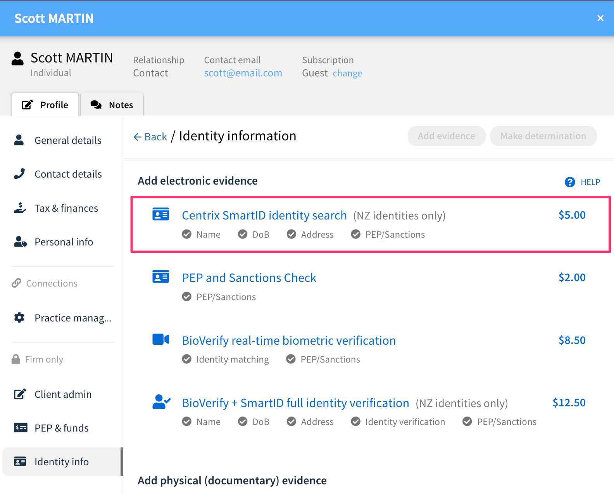Viewport: 614px width, 494px height.
Task: Choose Centrix SmartID identity search
Action: coord(264,215)
